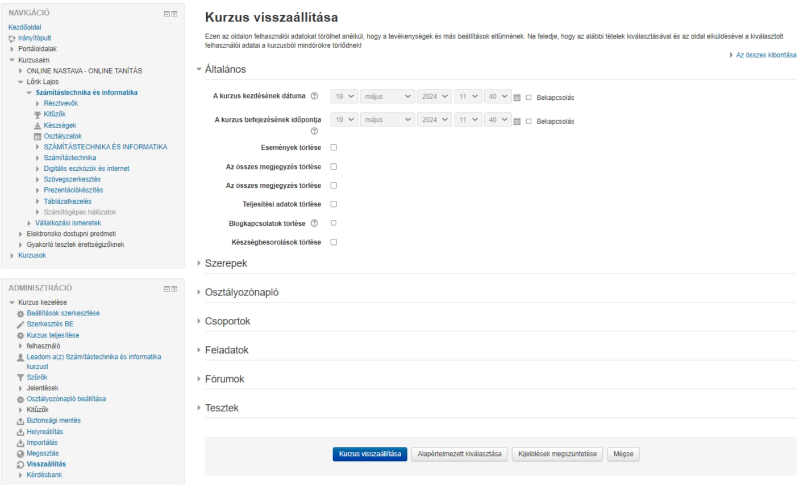799x485 pixels.
Task: Click the trophy icon beside the navigation block's Kitűzők
Action: click(38, 115)
